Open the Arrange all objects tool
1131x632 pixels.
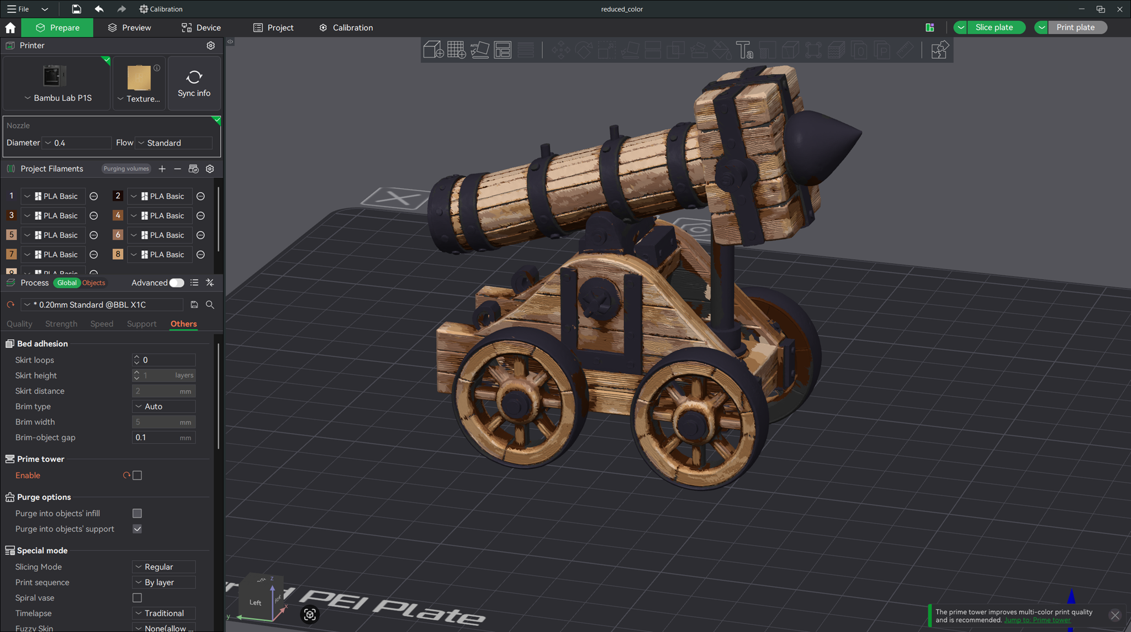503,50
